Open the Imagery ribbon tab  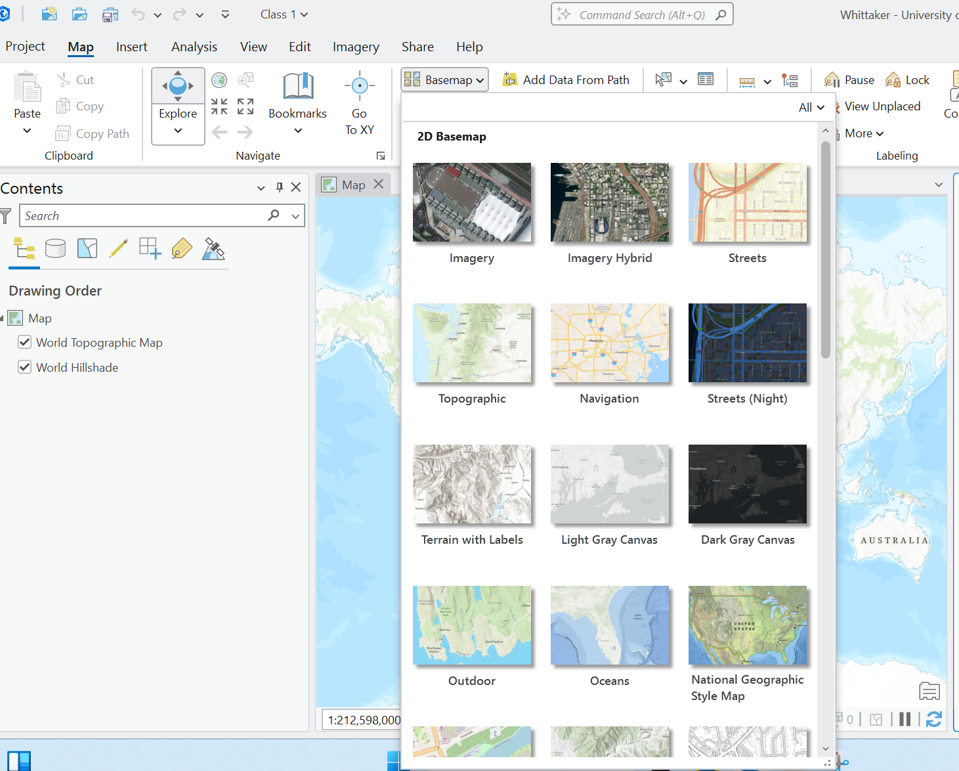356,47
